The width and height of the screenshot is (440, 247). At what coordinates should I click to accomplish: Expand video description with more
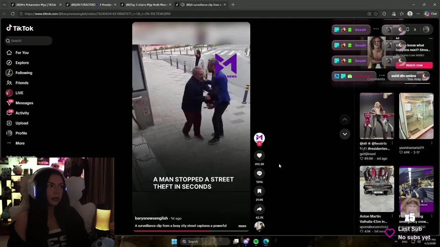coord(242,226)
